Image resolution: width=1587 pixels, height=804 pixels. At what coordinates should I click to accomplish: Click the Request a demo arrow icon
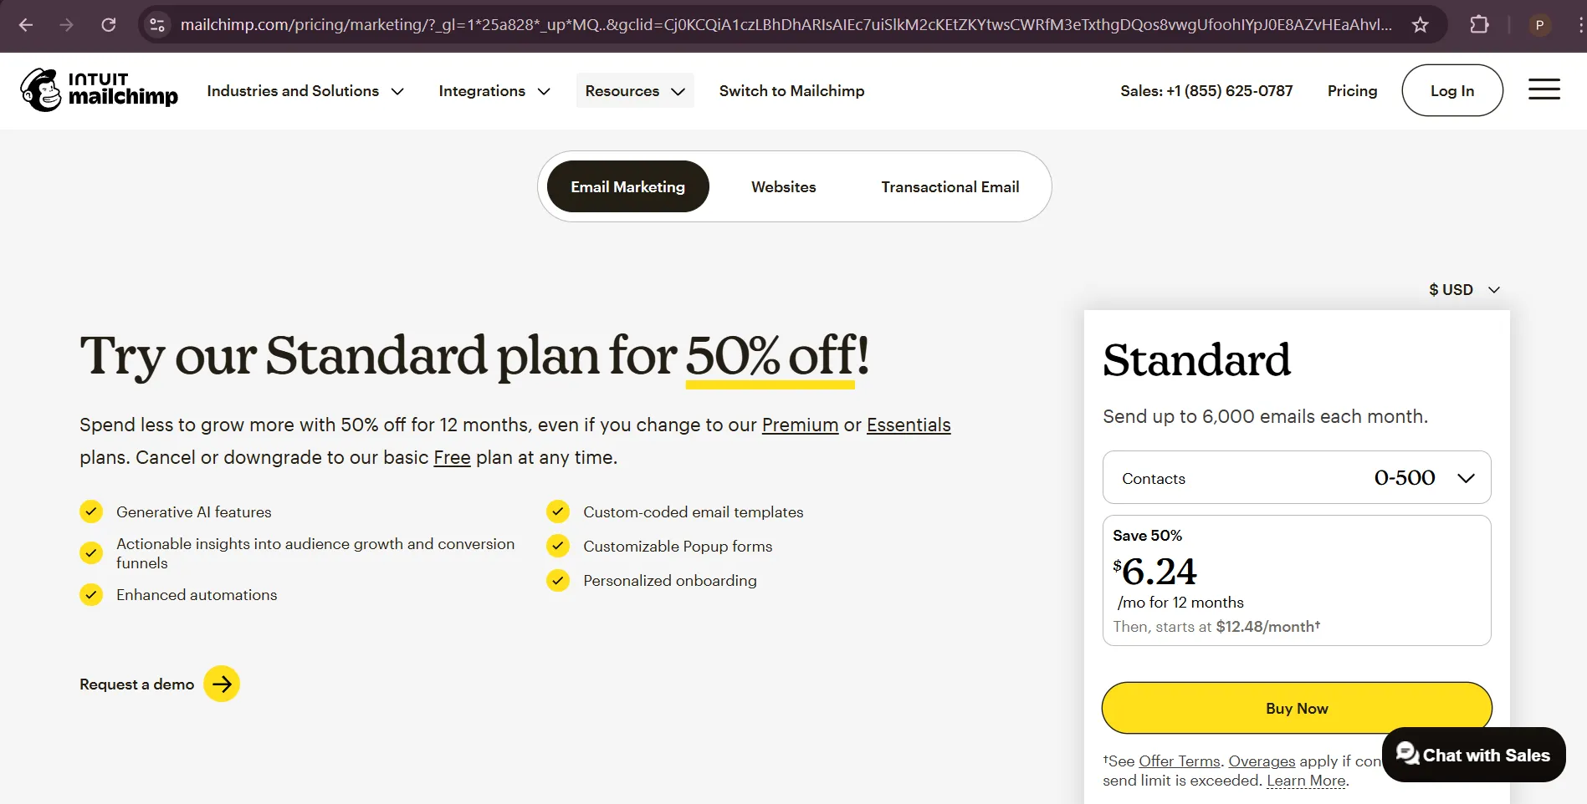click(222, 684)
